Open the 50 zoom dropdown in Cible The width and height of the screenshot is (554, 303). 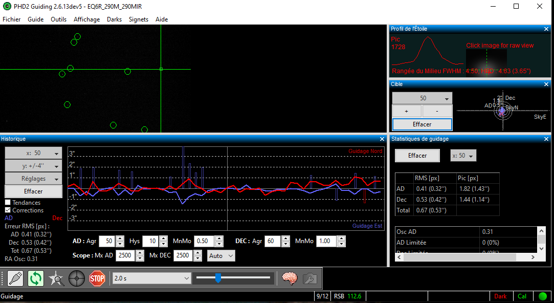tap(422, 98)
